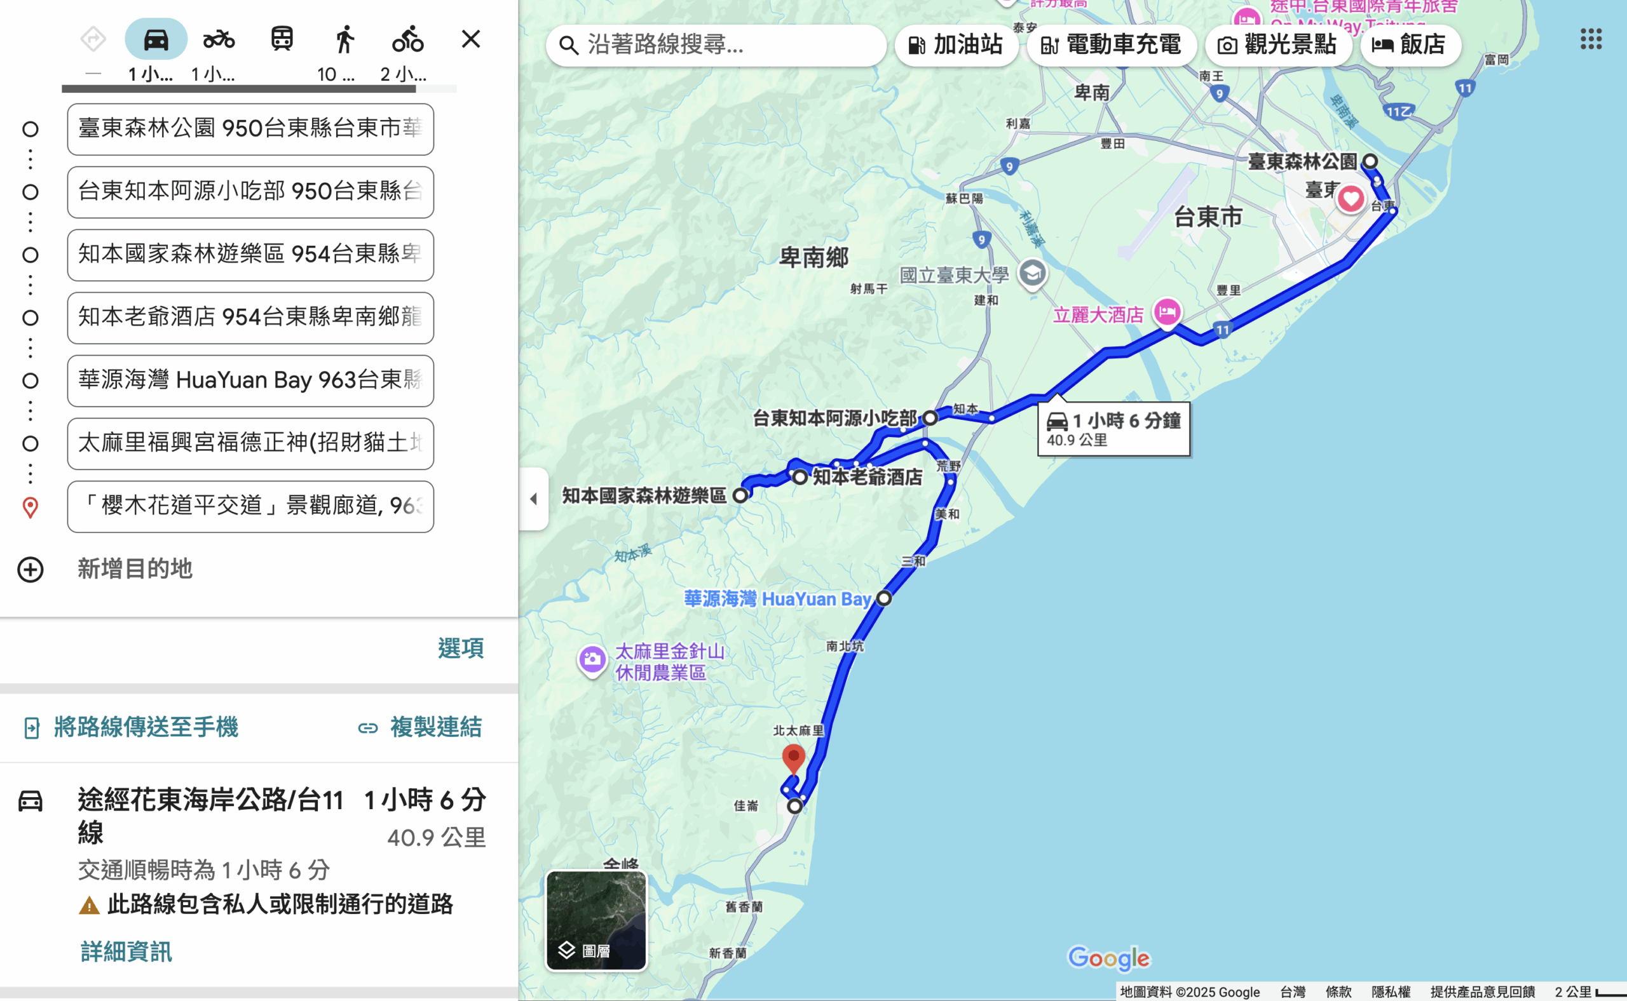This screenshot has width=1627, height=1001.
Task: Switch to cycling travel mode
Action: [407, 39]
